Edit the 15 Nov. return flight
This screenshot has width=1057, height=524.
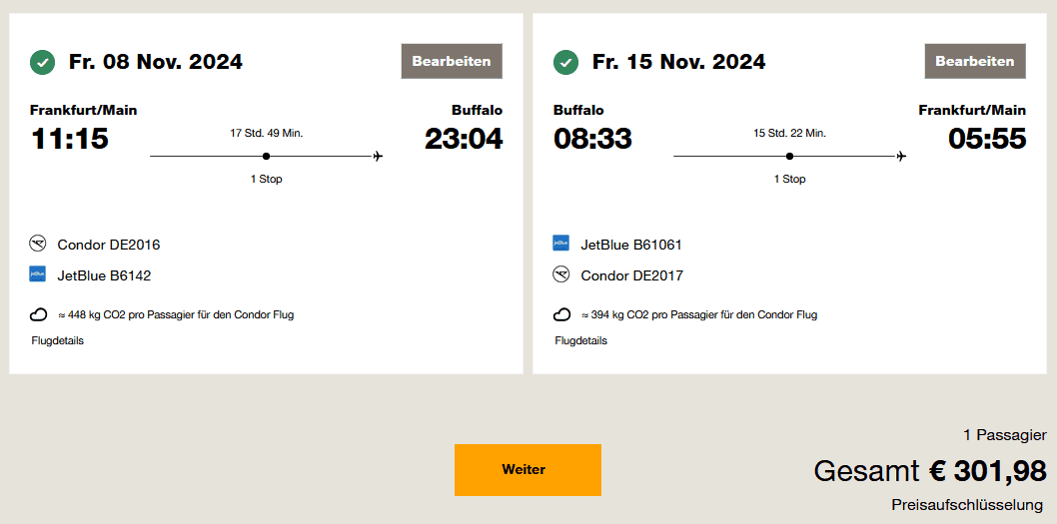(x=974, y=61)
